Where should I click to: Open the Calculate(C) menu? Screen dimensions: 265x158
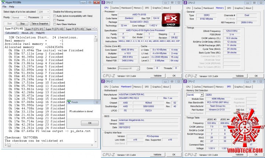[x=12, y=33]
